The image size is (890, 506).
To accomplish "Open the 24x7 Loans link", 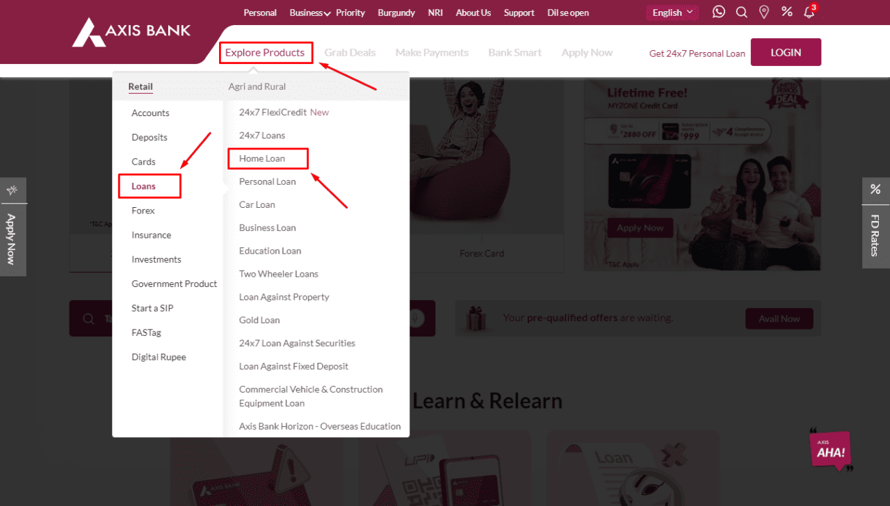I will [262, 135].
